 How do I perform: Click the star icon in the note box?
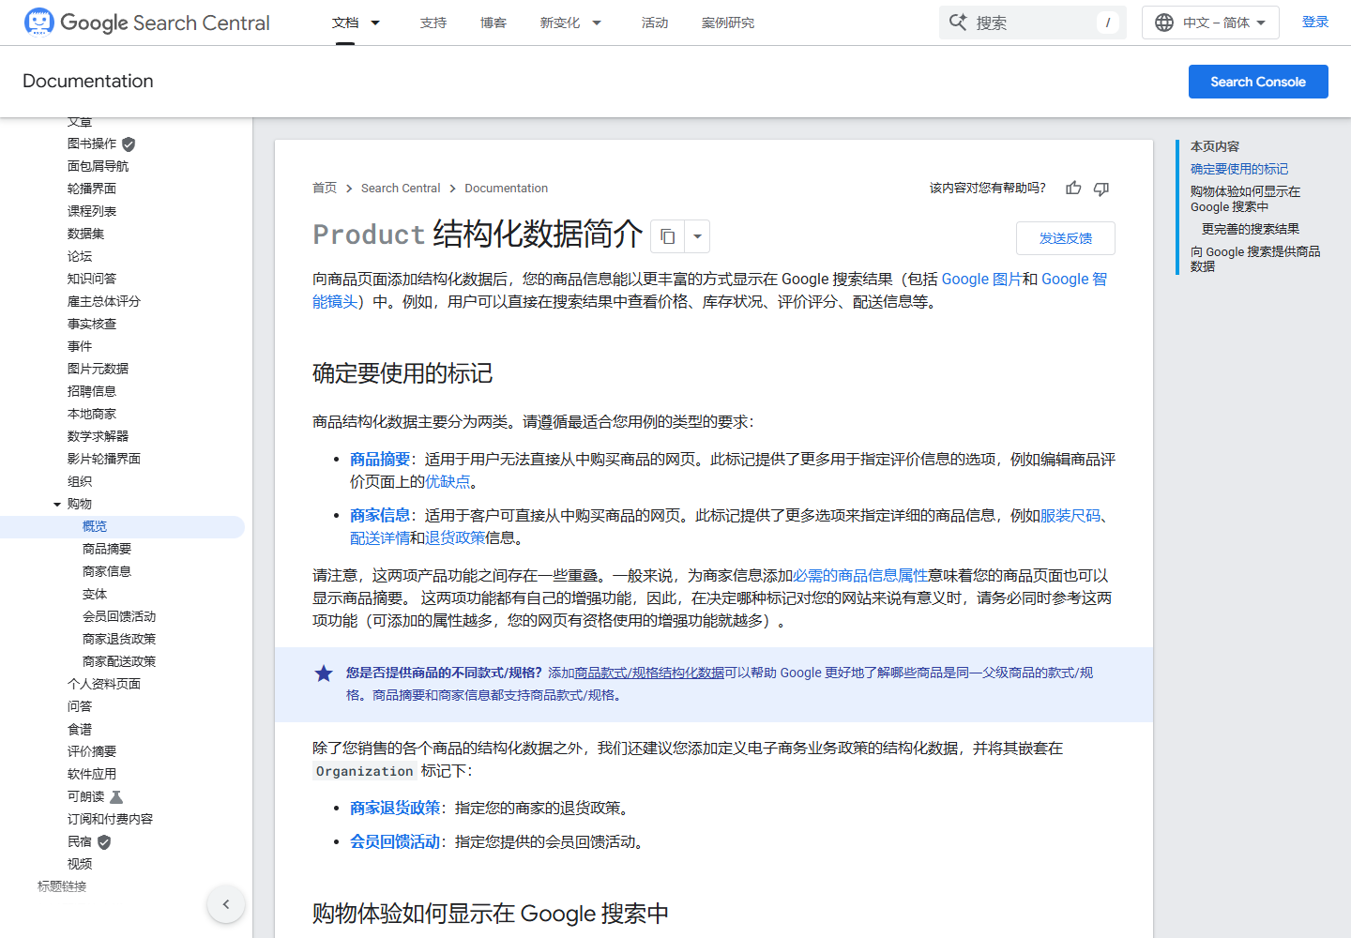pos(324,673)
